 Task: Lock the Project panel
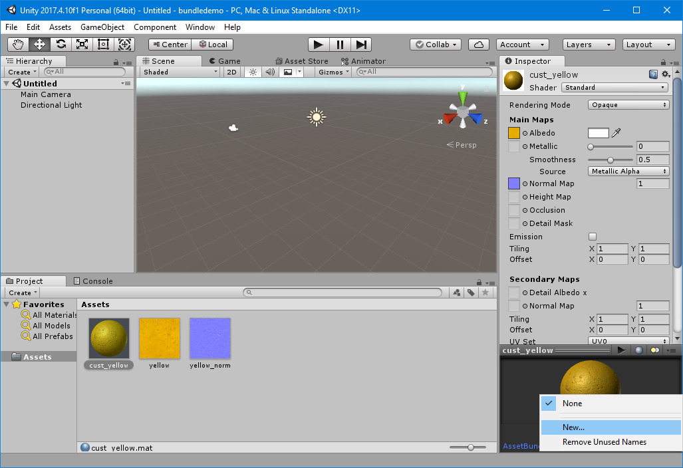(x=479, y=282)
